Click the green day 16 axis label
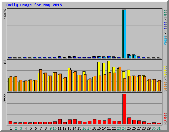This screenshot has height=132, width=169. (x=84, y=128)
